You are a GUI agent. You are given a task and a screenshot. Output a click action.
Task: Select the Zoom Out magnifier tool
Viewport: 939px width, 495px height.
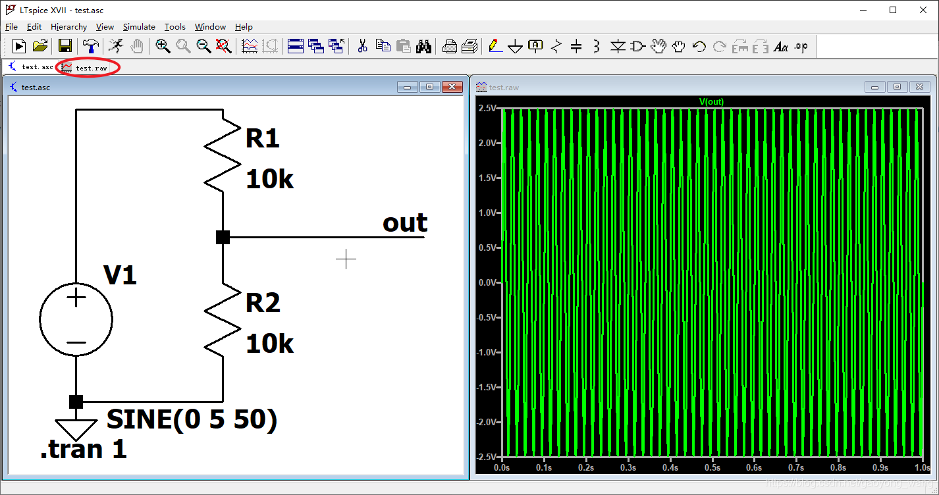click(x=203, y=46)
